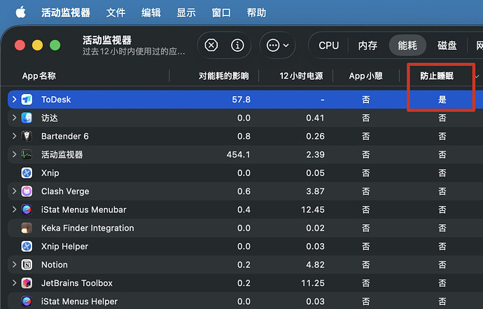
Task: Click the Clash Verge cat icon
Action: coord(27,191)
